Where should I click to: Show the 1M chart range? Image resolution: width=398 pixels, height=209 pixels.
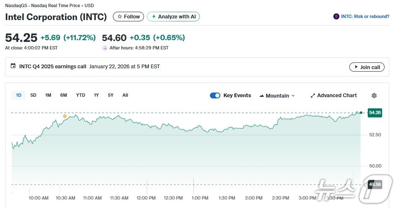(48, 95)
